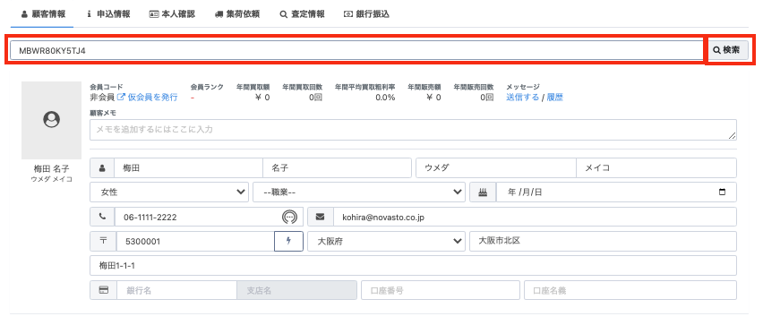This screenshot has height=325, width=763.
Task: Click the 口座名義 account holder field
Action: click(630, 290)
